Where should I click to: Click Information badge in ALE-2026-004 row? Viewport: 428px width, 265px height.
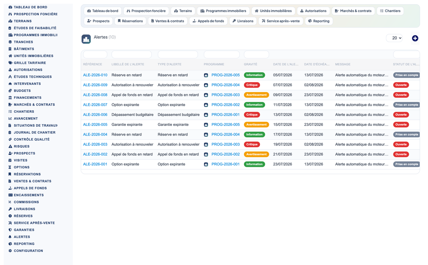(255, 134)
